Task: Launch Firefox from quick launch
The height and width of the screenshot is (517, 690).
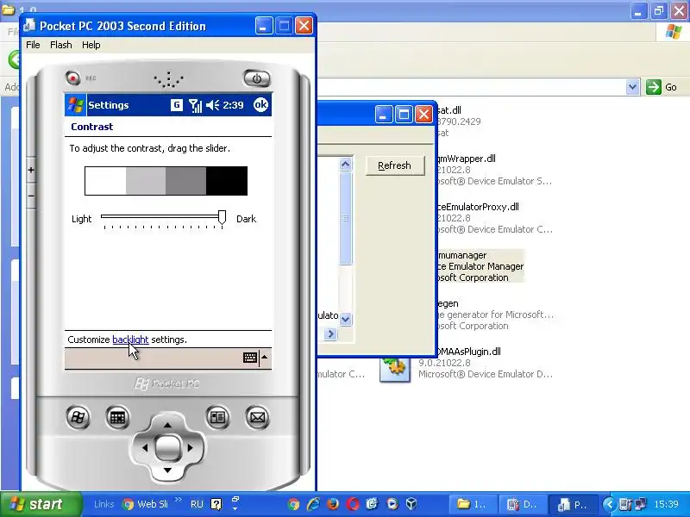Action: click(x=333, y=504)
